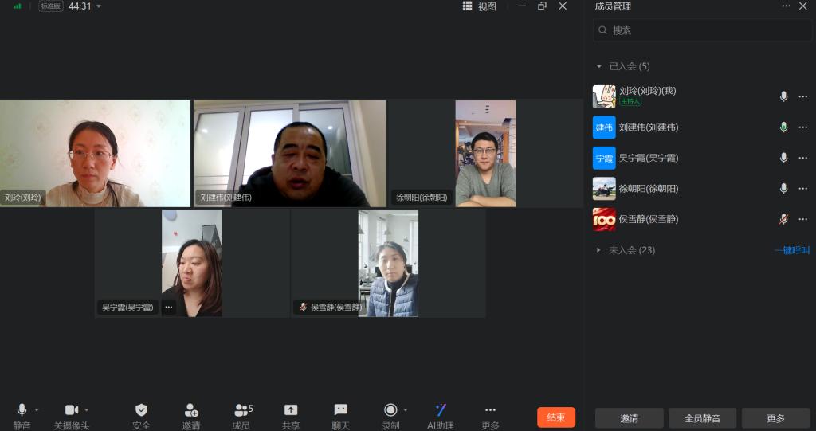Open 更多 options in bottom toolbar
816x431 pixels.
coord(490,410)
